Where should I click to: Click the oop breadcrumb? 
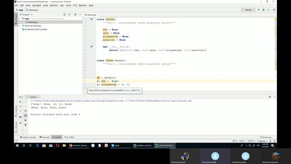pos(20,10)
